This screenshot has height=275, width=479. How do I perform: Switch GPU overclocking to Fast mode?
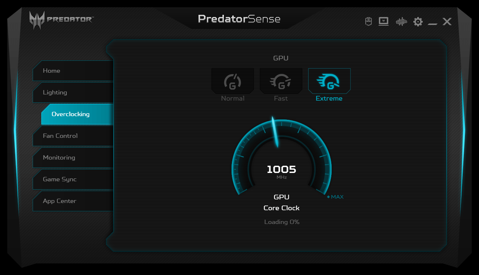(x=281, y=85)
